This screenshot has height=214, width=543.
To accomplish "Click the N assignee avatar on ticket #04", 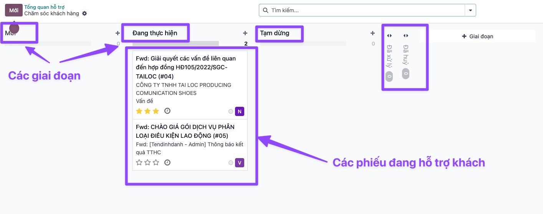I will tap(240, 111).
